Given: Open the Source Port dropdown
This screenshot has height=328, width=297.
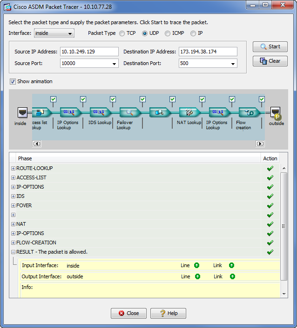Looking at the screenshot, I should 114,63.
